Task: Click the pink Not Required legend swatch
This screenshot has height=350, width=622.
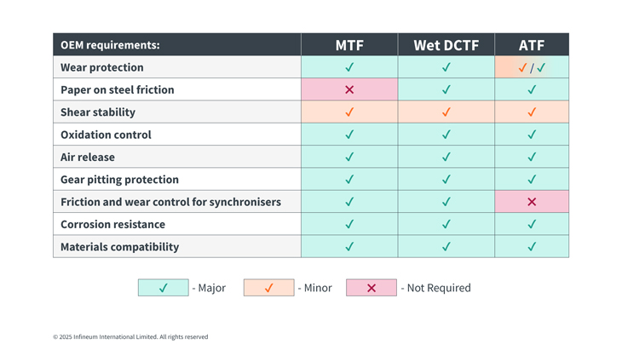Action: [371, 288]
